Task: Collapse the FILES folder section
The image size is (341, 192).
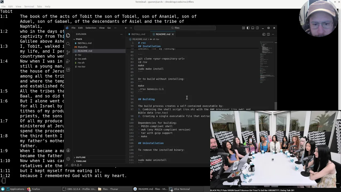Action: click(99, 39)
